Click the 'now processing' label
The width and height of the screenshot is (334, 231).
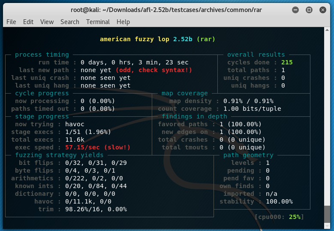tap(42, 101)
